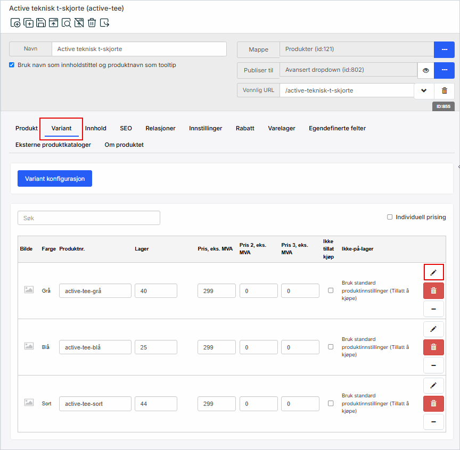Click the save (floppy disk) toolbar icon
Image resolution: width=460 pixels, height=450 pixels.
click(41, 22)
